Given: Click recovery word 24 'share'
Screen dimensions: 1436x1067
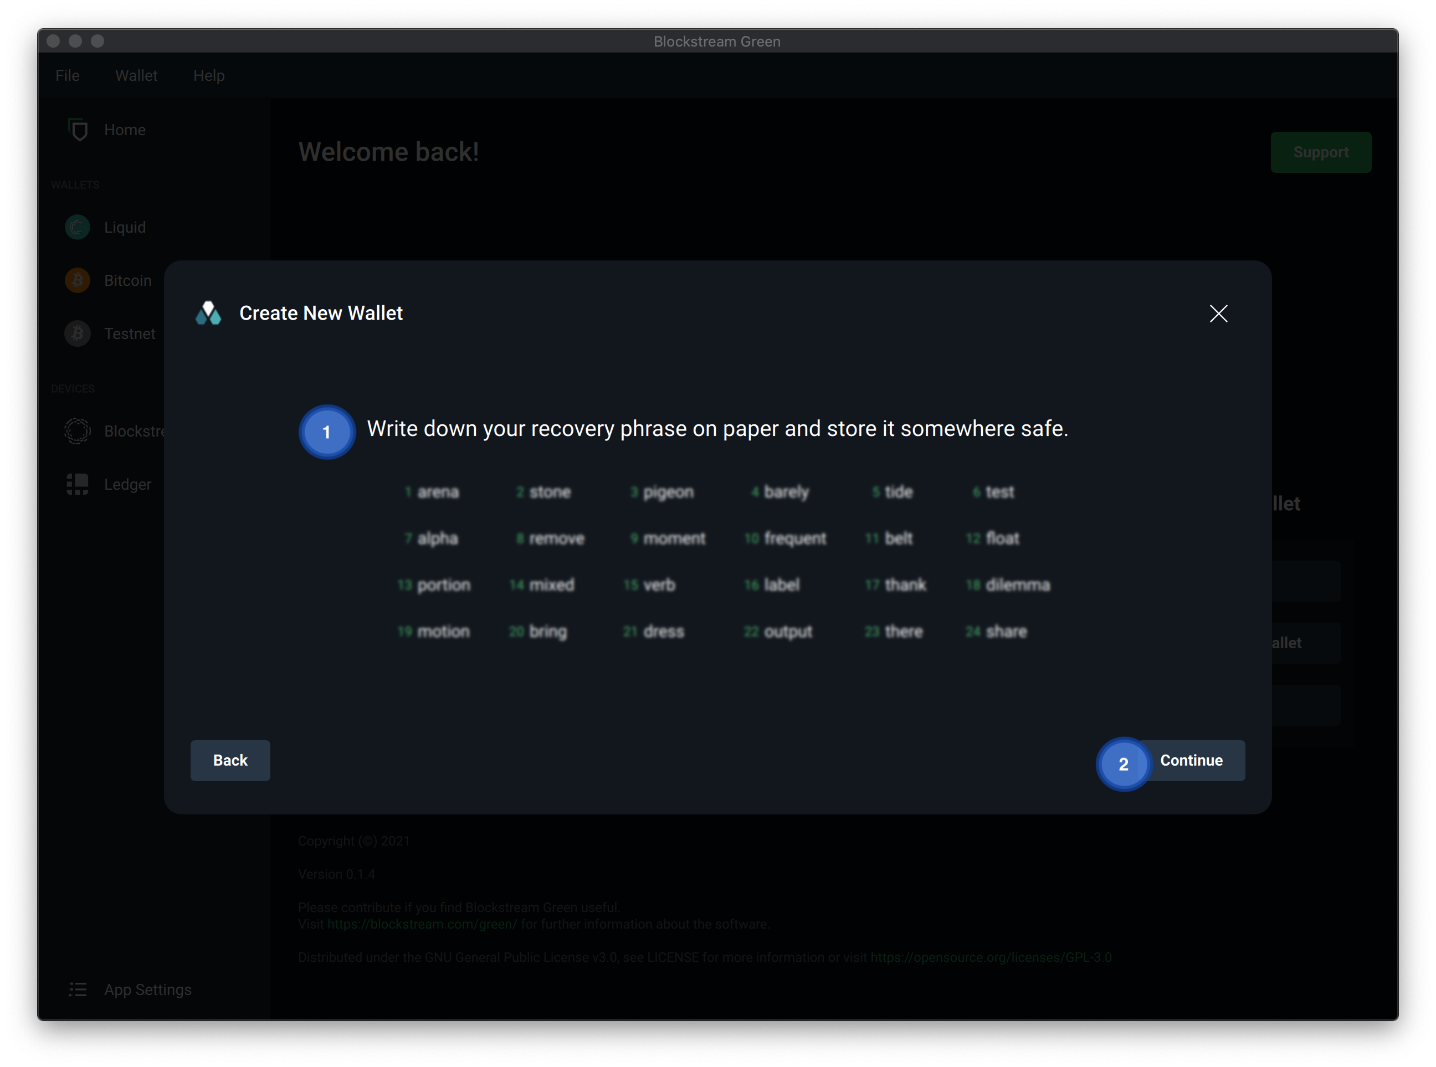Looking at the screenshot, I should 1006,632.
